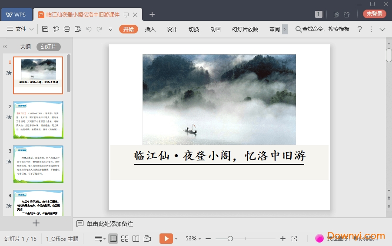
Task: Open the 设计 ribbon tab
Action: pos(172,29)
